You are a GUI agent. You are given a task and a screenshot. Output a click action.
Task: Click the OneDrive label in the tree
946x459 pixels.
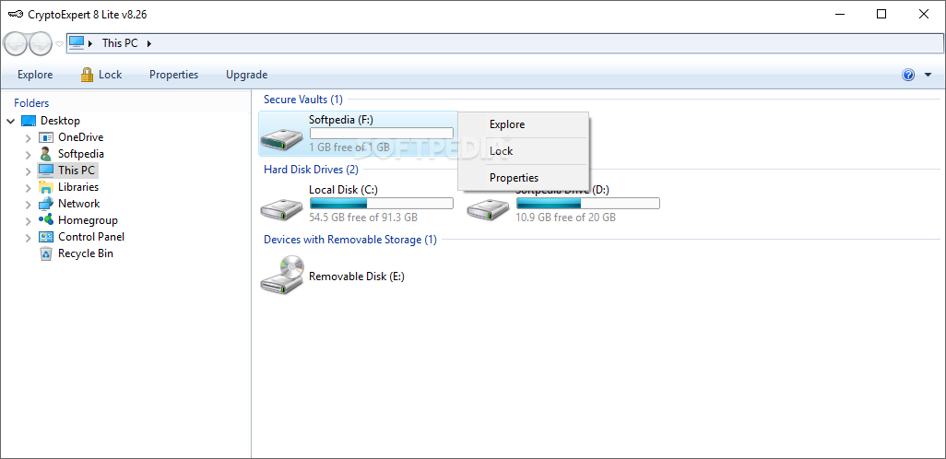pos(81,137)
